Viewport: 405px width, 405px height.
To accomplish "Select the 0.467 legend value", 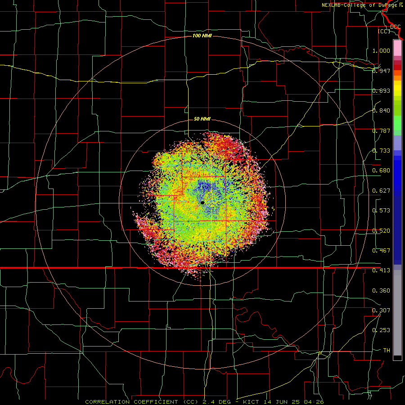I will click(x=381, y=251).
